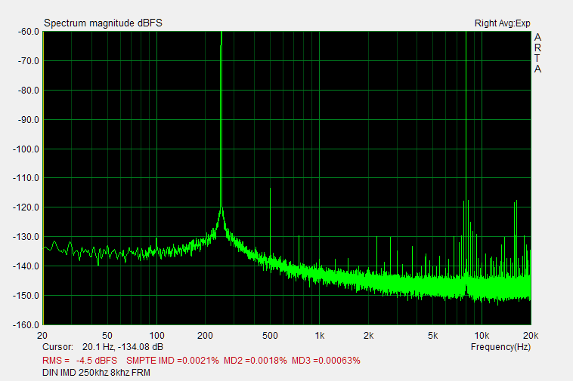Click the 10k frequency axis label
The height and width of the screenshot is (381, 573).
point(482,336)
